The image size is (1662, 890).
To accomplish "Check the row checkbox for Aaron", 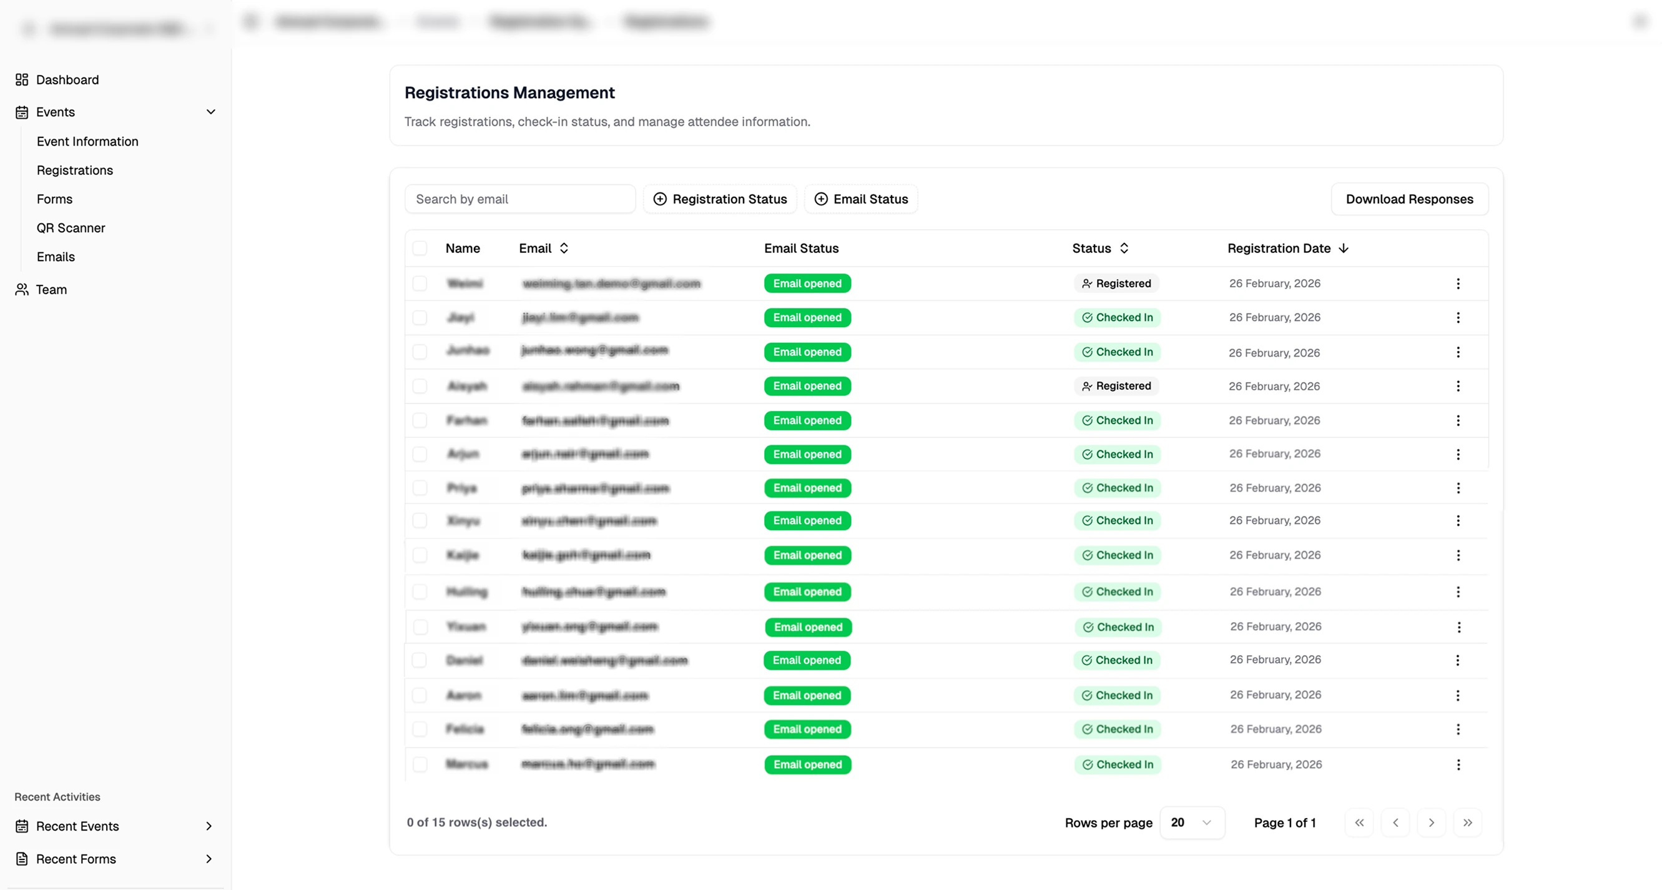I will tap(420, 695).
